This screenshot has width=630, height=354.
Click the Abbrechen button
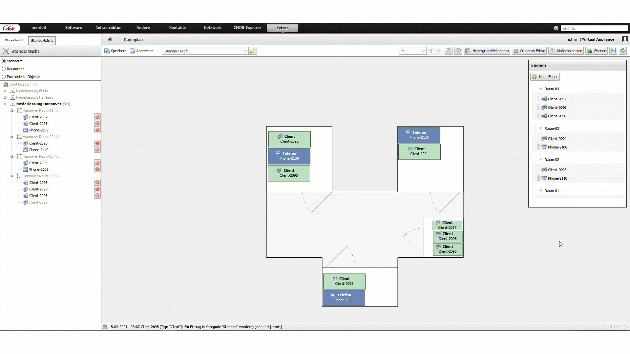pos(142,51)
